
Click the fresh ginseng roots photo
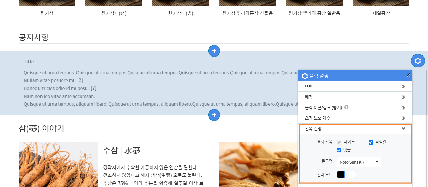pyautogui.click(x=58, y=164)
